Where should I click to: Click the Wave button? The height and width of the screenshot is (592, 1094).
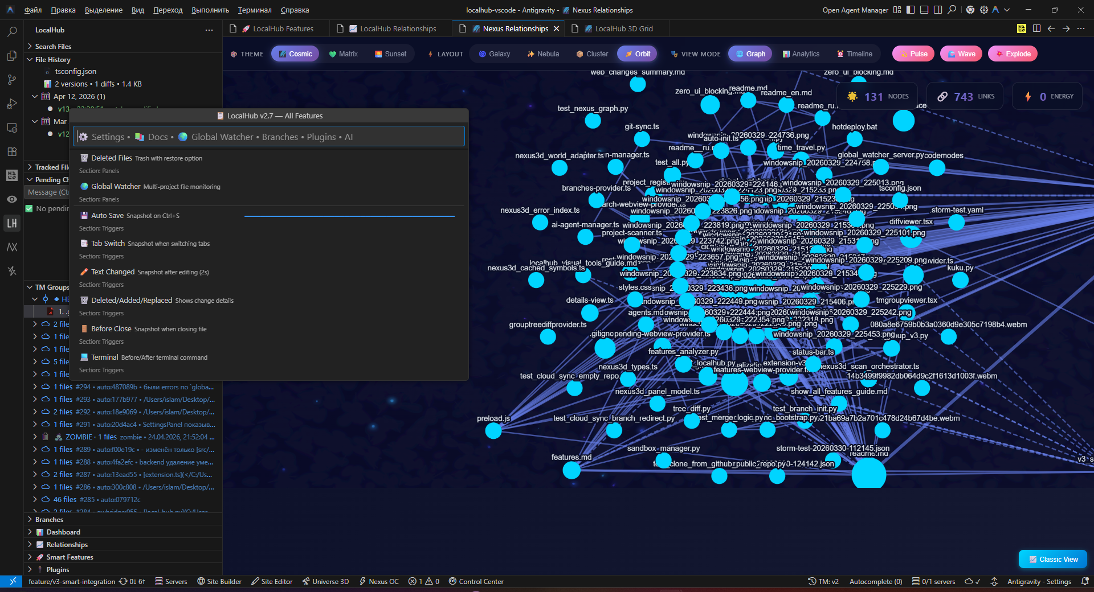coord(961,54)
